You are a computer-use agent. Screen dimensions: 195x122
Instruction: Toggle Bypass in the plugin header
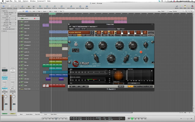pyautogui.click(x=71, y=29)
